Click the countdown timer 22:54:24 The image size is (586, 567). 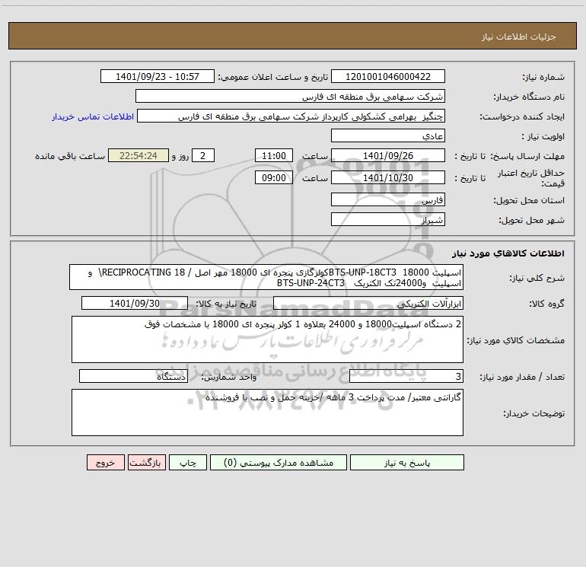(x=139, y=155)
